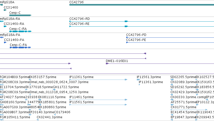Select the CG42796-PE protein label
The width and height of the screenshot is (214, 121).
coord(136,40)
